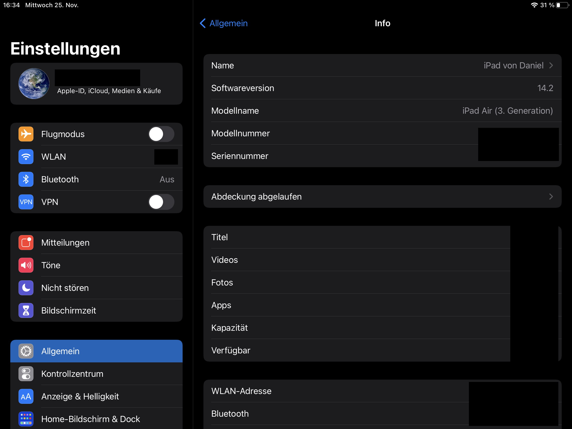Open Anzeige & Helligkeit settings
This screenshot has width=572, height=429.
(80, 396)
